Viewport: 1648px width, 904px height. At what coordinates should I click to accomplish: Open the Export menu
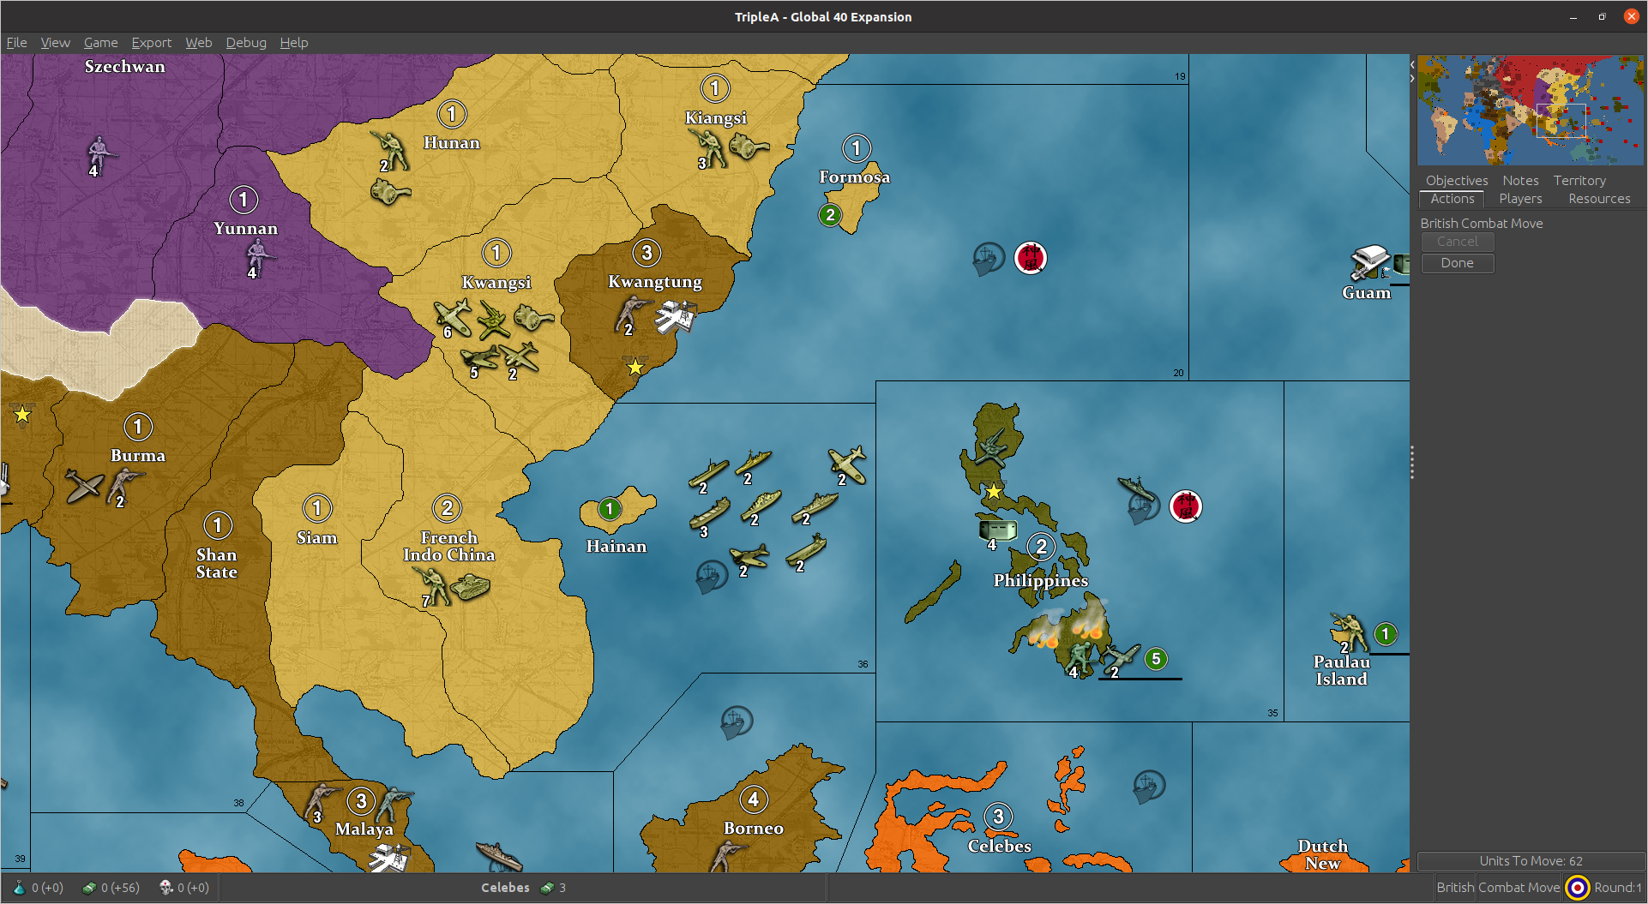pyautogui.click(x=151, y=42)
